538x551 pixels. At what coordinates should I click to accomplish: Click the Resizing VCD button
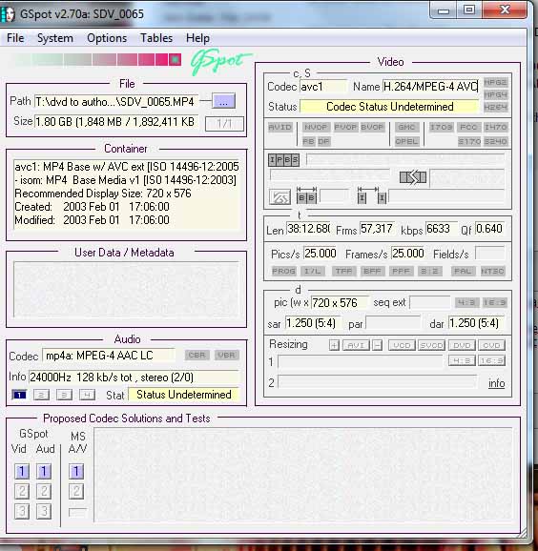tap(402, 345)
